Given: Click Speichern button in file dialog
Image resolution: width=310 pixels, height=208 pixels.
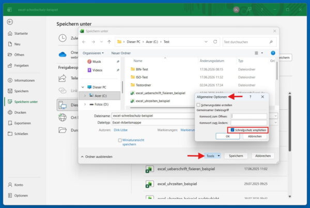Looking at the screenshot, I should (236, 156).
